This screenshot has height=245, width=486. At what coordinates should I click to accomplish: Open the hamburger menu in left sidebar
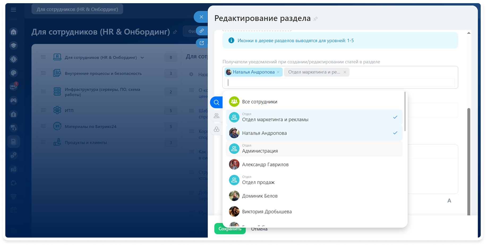coord(14,10)
